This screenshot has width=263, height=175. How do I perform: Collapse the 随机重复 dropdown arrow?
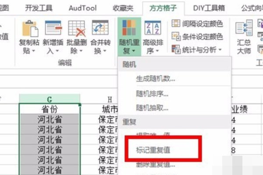[134, 51]
